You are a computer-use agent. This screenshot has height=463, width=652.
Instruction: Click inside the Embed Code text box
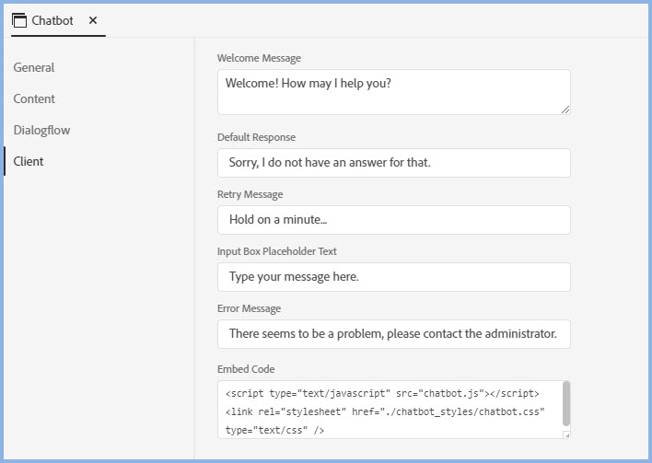click(387, 411)
